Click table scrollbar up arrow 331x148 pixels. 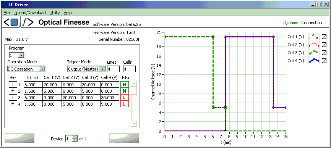coord(134,84)
